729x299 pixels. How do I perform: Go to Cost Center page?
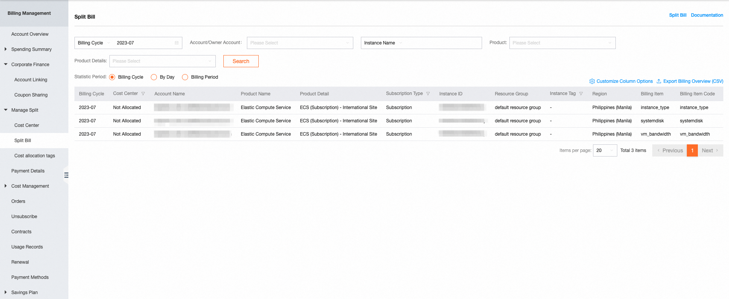coord(27,125)
